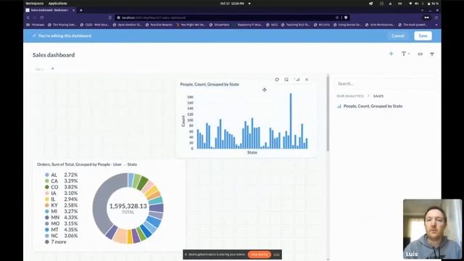This screenshot has height=261, width=464.
Task: Expand the 7 more legend entry
Action: point(56,241)
